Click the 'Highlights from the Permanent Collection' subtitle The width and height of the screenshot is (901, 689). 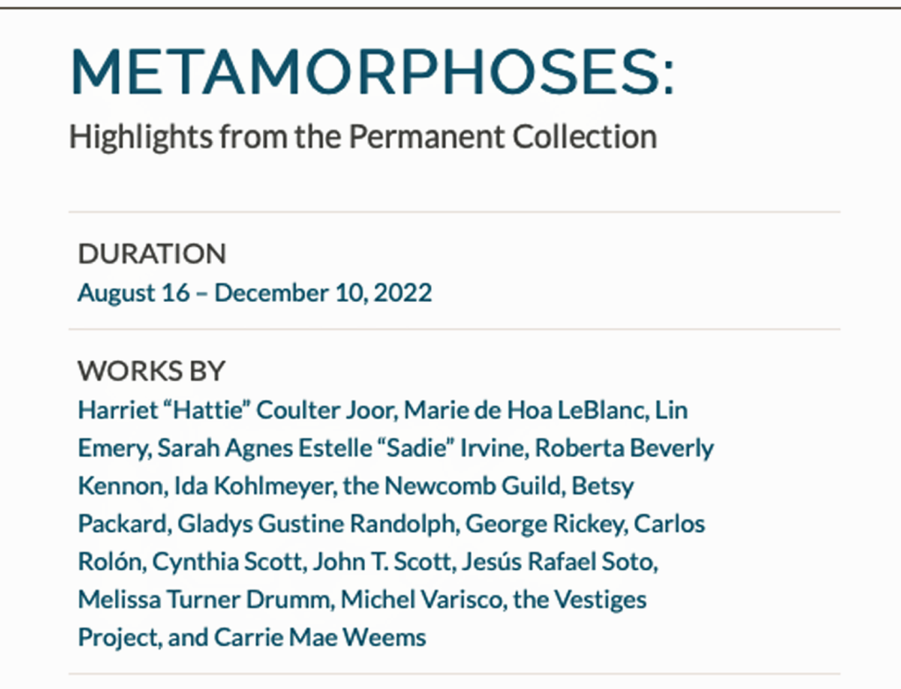click(x=363, y=137)
